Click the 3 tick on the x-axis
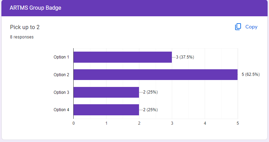The height and width of the screenshot is (142, 269). (x=172, y=123)
